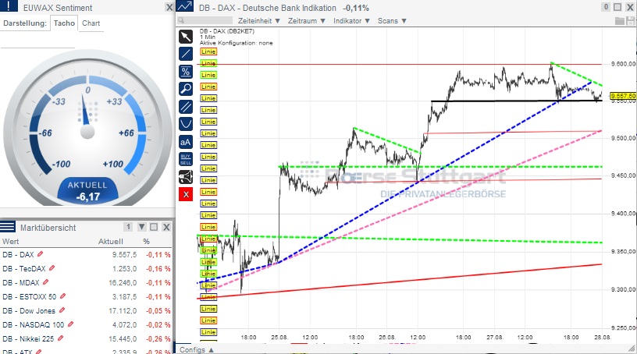
Task: Click the pencil icon next to DB - DAX
Action: [x=41, y=254]
